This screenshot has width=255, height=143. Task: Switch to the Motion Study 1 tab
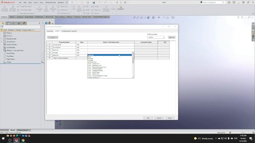pos(23,130)
